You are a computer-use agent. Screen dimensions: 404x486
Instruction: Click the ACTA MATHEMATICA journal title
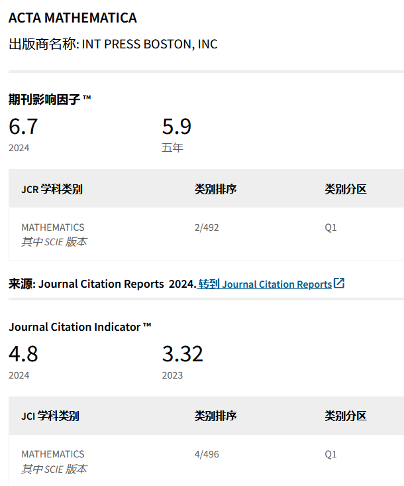[73, 18]
